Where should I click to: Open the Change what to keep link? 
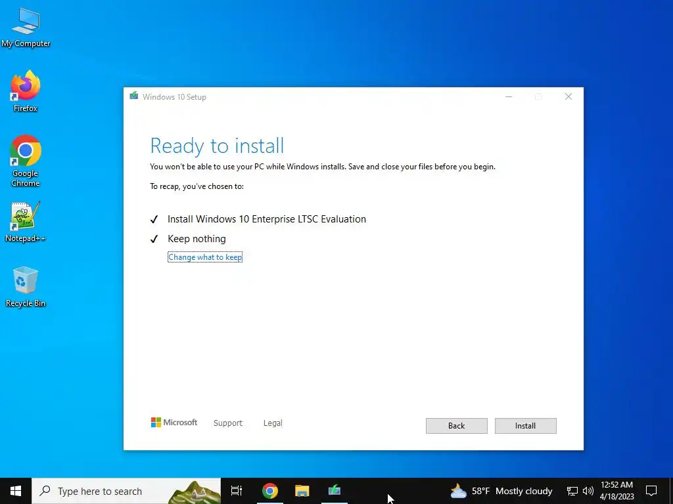click(x=205, y=257)
